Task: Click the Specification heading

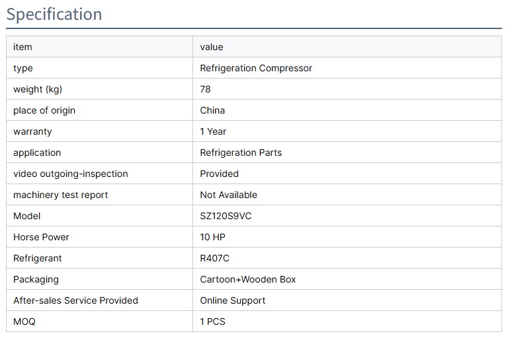Action: (x=54, y=14)
